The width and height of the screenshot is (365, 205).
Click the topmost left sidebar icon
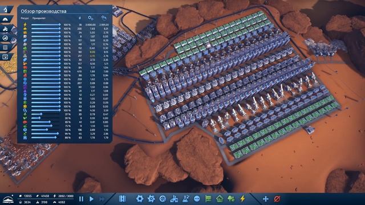click(x=6, y=10)
